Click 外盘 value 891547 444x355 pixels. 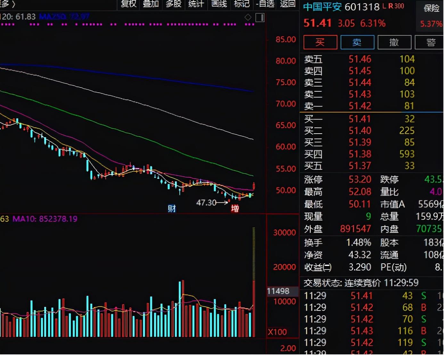point(356,229)
